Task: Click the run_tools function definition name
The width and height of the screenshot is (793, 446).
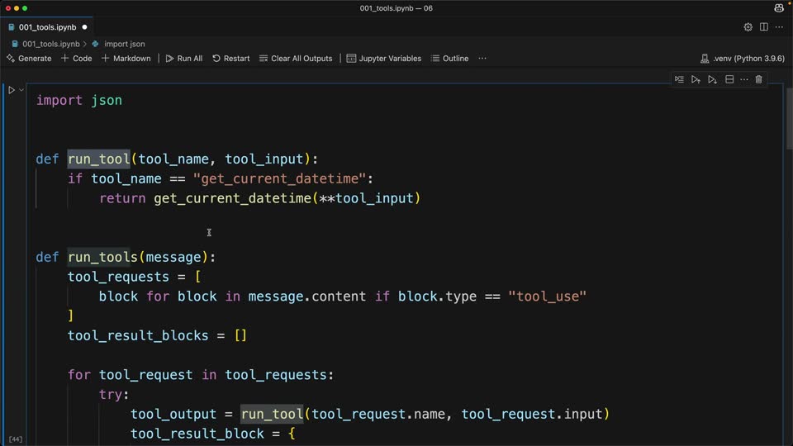Action: tap(102, 258)
